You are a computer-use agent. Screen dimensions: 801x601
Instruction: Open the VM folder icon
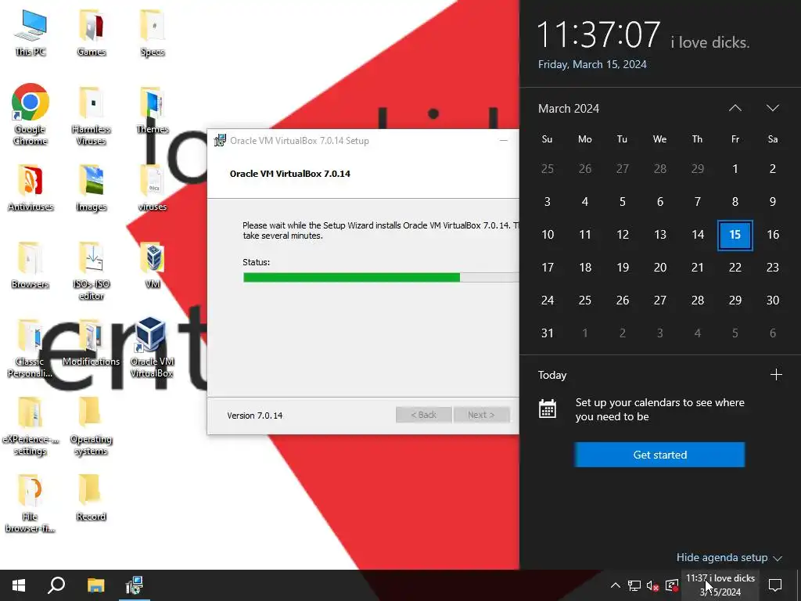(x=153, y=265)
